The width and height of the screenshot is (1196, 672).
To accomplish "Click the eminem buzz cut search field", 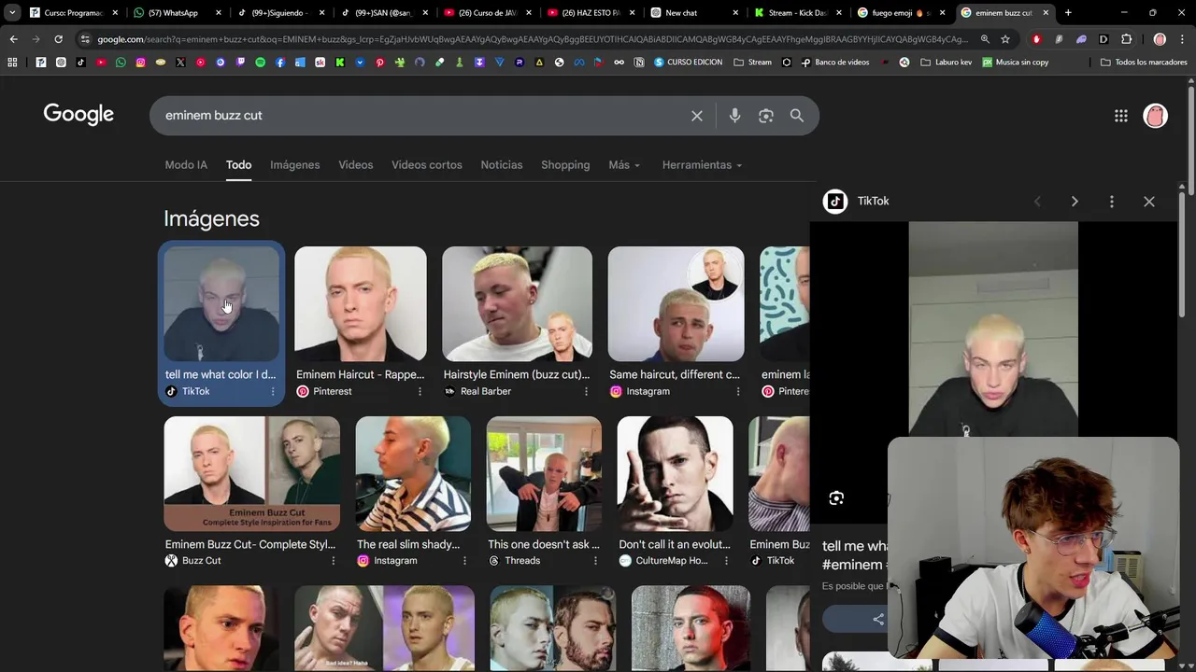I will click(420, 116).
